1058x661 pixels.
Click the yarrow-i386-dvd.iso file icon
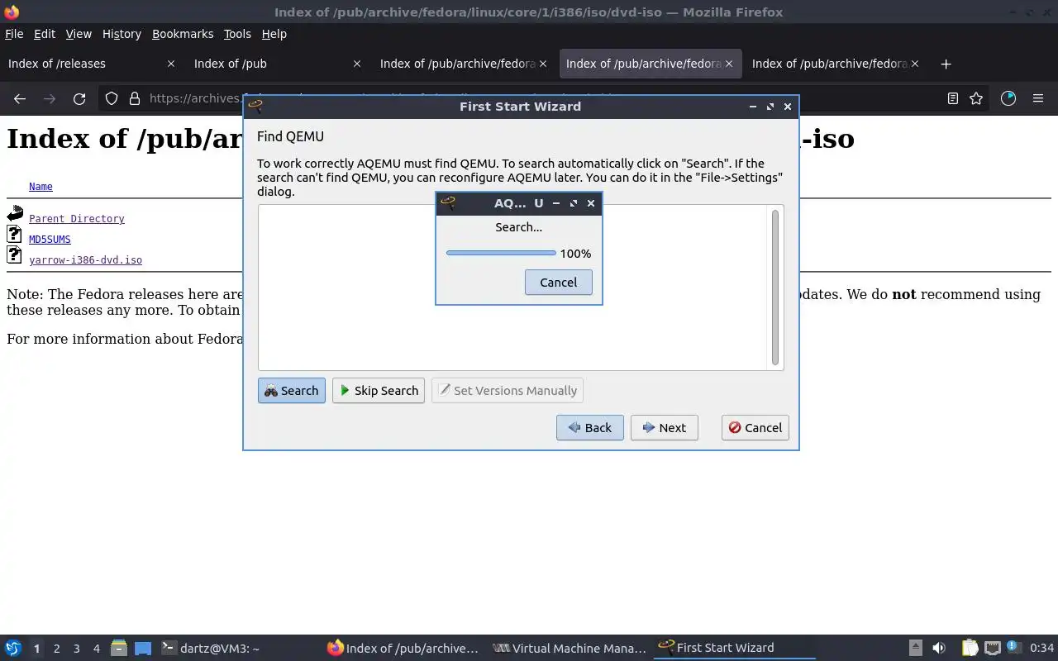click(x=14, y=255)
